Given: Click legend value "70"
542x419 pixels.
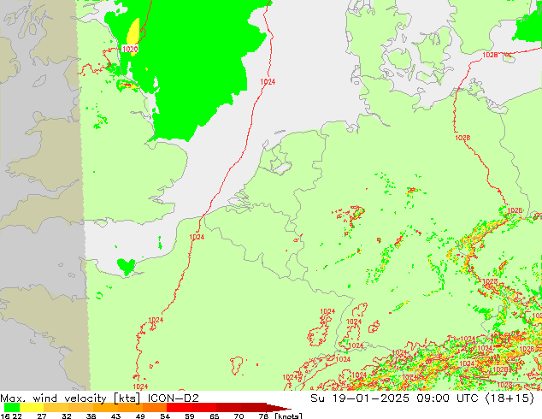Looking at the screenshot, I should click(239, 416).
